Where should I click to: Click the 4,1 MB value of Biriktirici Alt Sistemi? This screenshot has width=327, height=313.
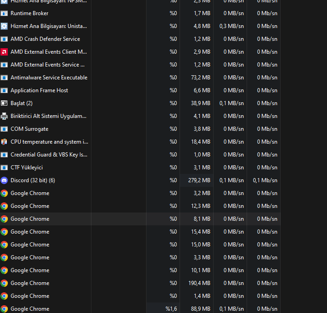202,116
